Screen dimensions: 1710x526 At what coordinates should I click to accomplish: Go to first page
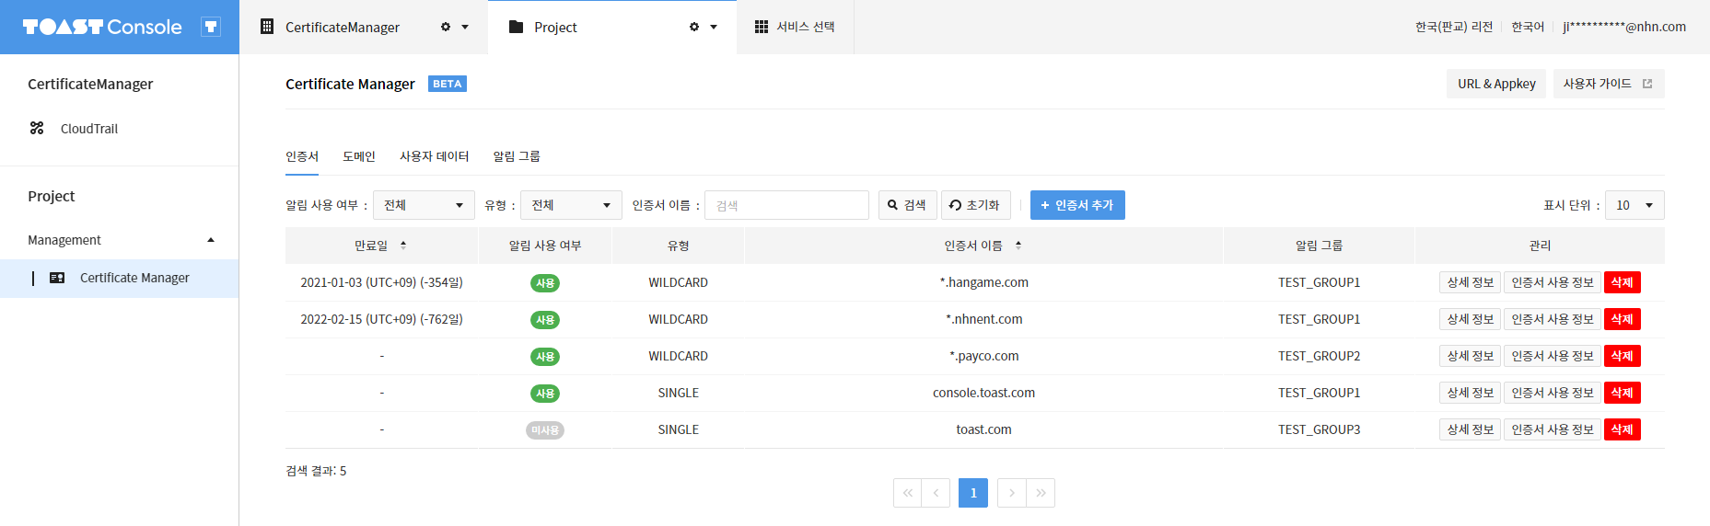[x=907, y=493]
